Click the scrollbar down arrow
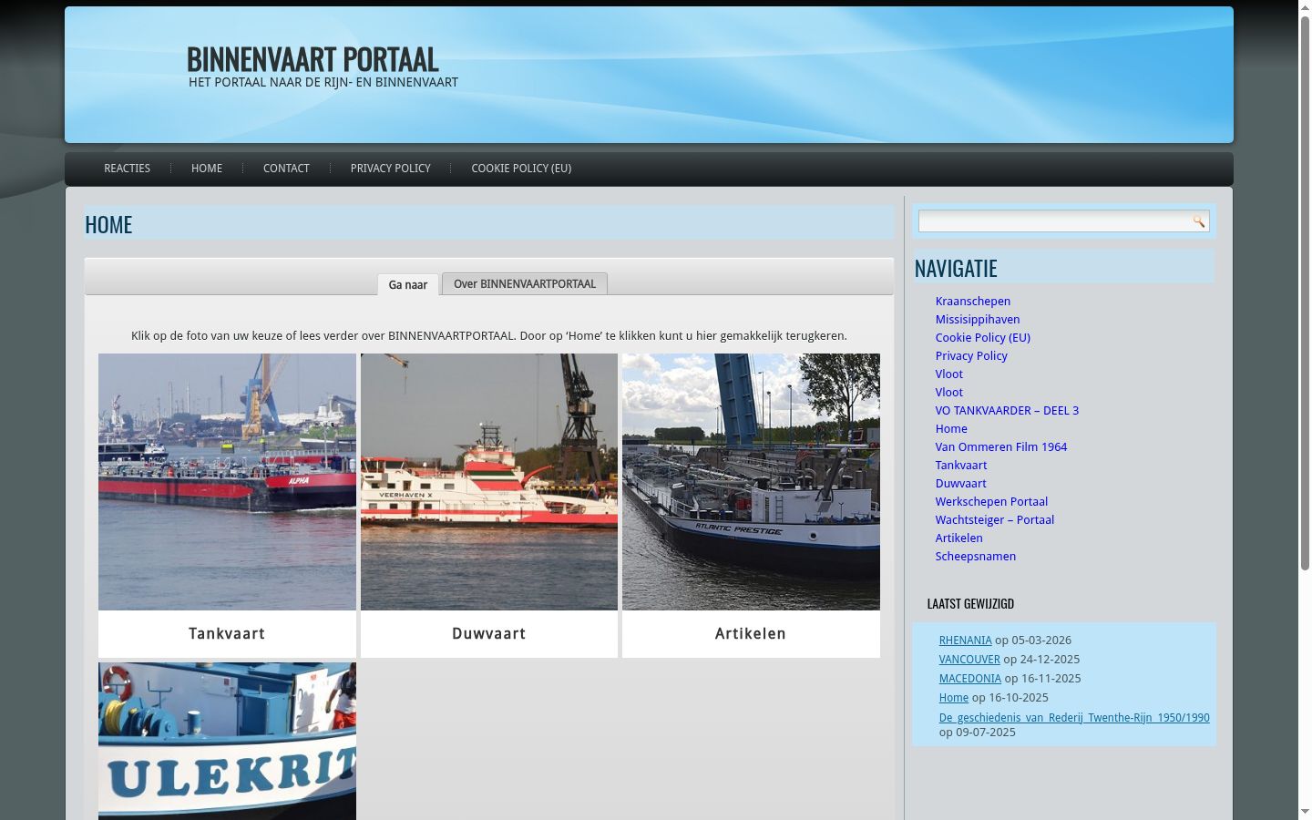Viewport: 1312px width, 820px height. click(x=1305, y=812)
